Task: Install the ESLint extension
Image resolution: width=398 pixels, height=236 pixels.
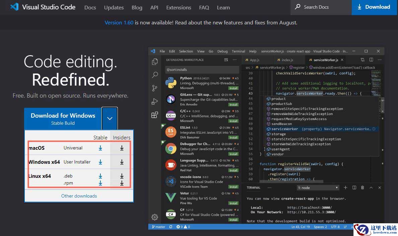Action: [233, 138]
